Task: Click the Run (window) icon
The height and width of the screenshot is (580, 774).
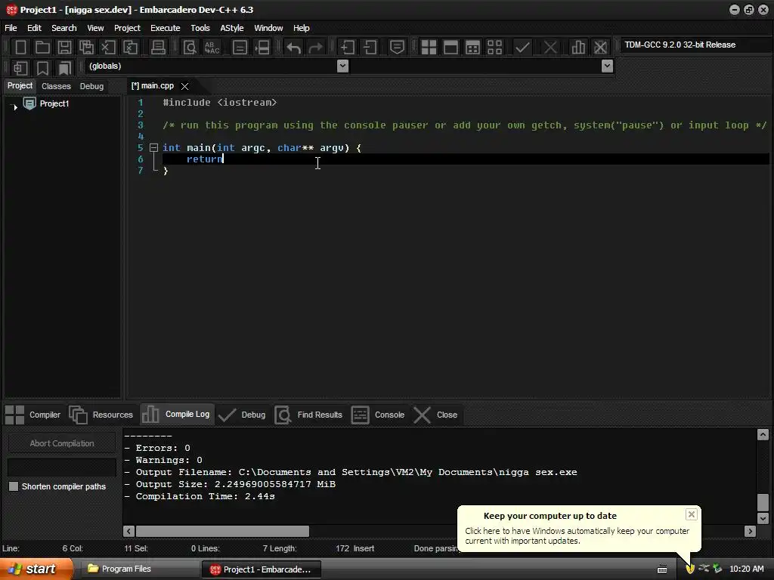Action: pyautogui.click(x=450, y=48)
